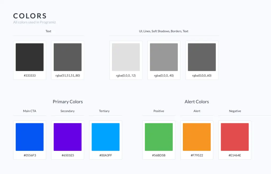
Task: Select the Positive column label
Action: point(159,111)
